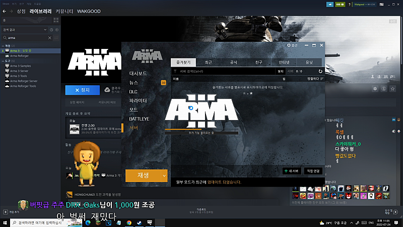Go back with the Steam back arrow
The image size is (403, 227).
5,11
